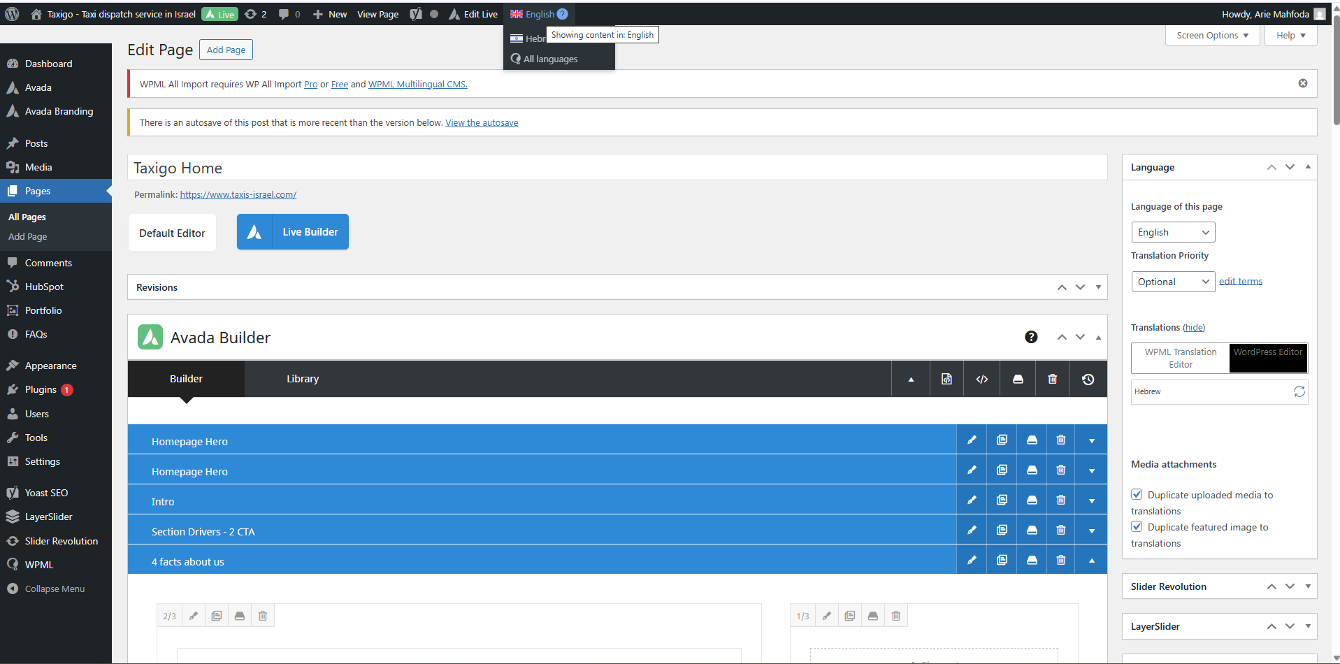Switch to Default Editor
Screen dimensions: 1340x664
click(172, 233)
